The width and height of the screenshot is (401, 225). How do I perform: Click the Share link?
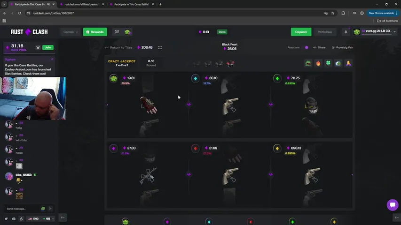319,47
